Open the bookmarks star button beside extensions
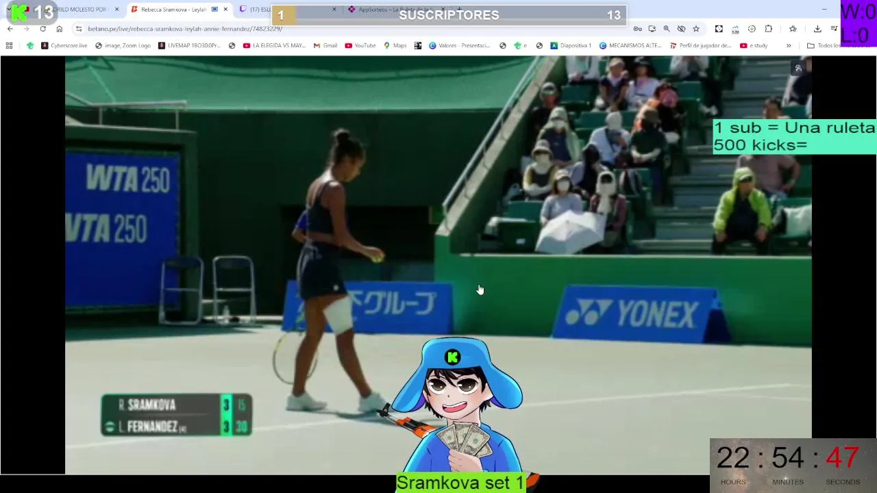Screen dimensions: 877x493 tap(793, 29)
